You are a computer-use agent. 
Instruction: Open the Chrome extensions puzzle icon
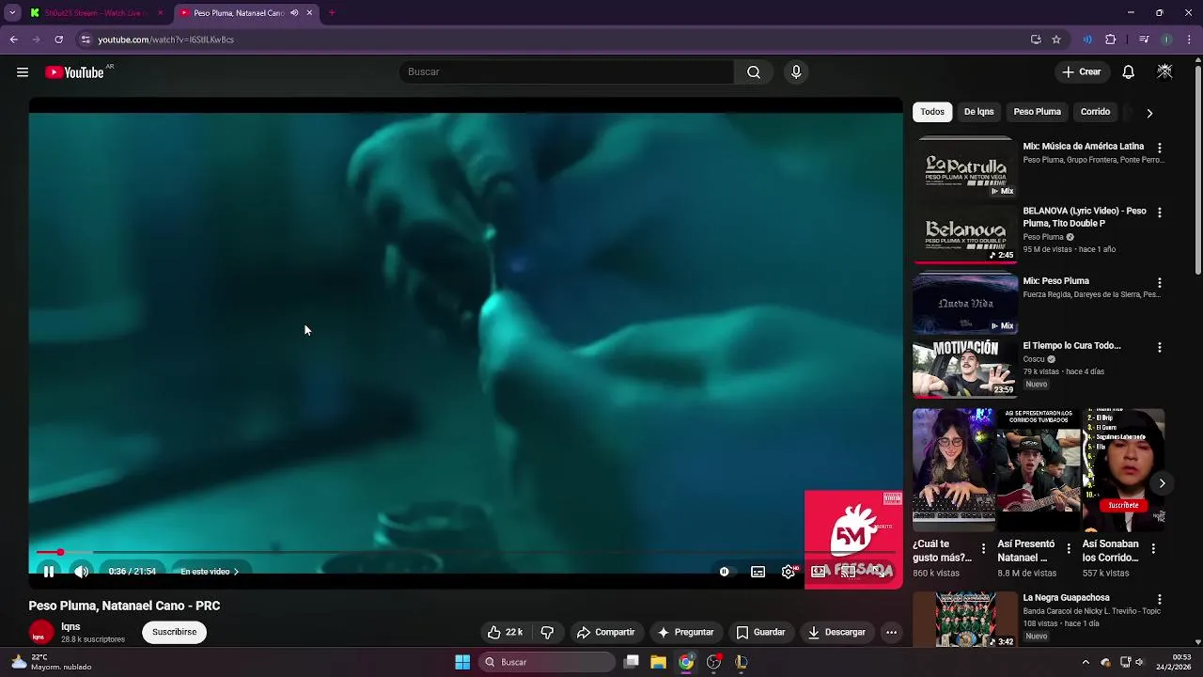coord(1110,39)
